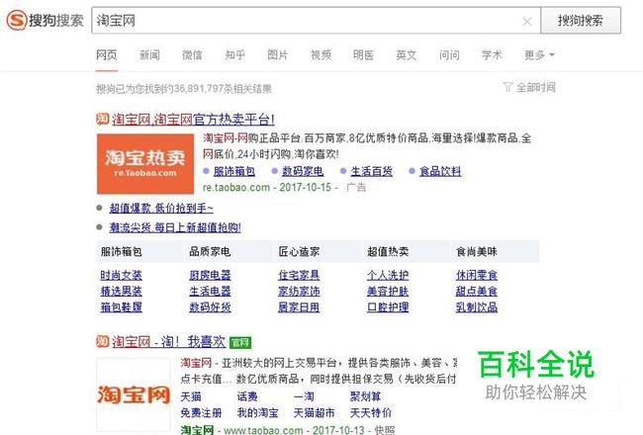Open the 问问 tab
Viewport: 643px width, 435px height.
[449, 55]
